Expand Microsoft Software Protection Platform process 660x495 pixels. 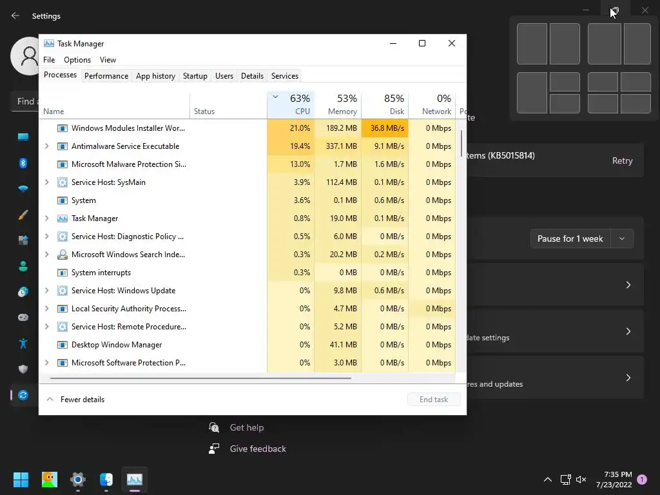point(46,363)
